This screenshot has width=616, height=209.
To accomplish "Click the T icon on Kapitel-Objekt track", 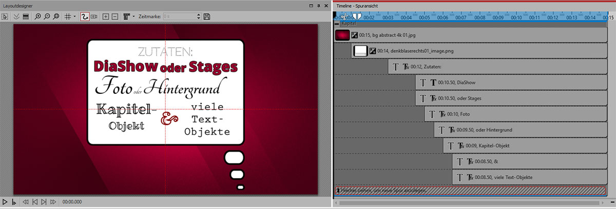I will pos(451,145).
